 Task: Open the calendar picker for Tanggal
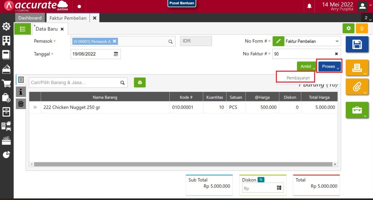point(116,54)
